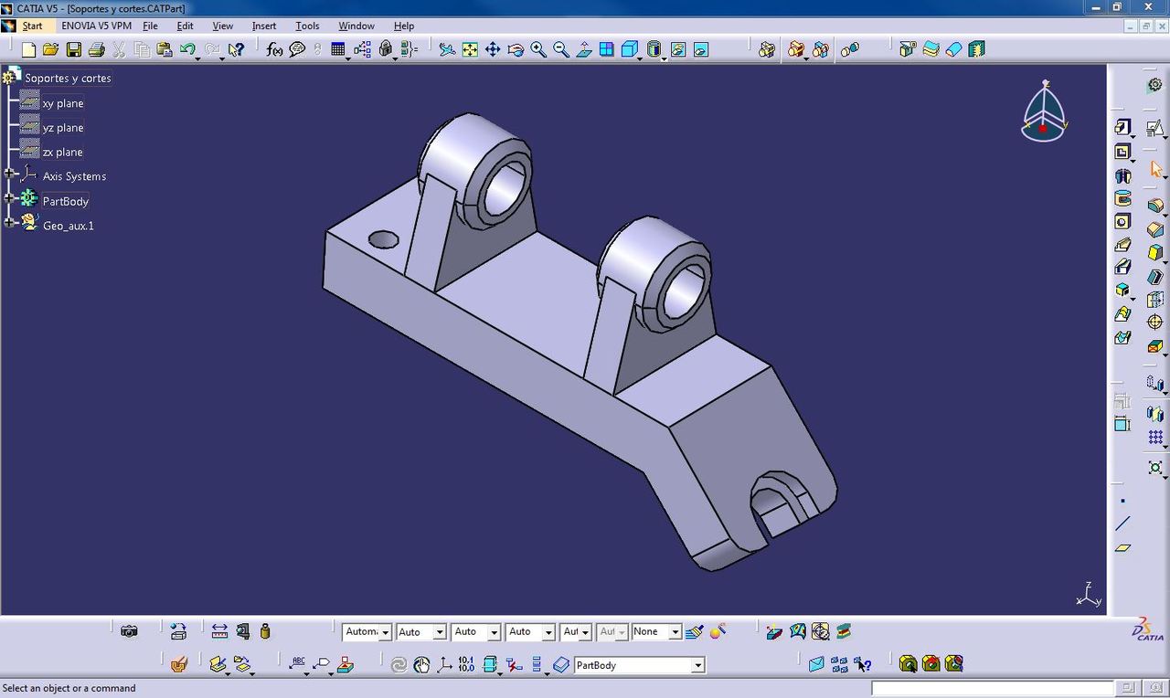
Task: Click the Zoom In magnifier icon
Action: (x=538, y=49)
